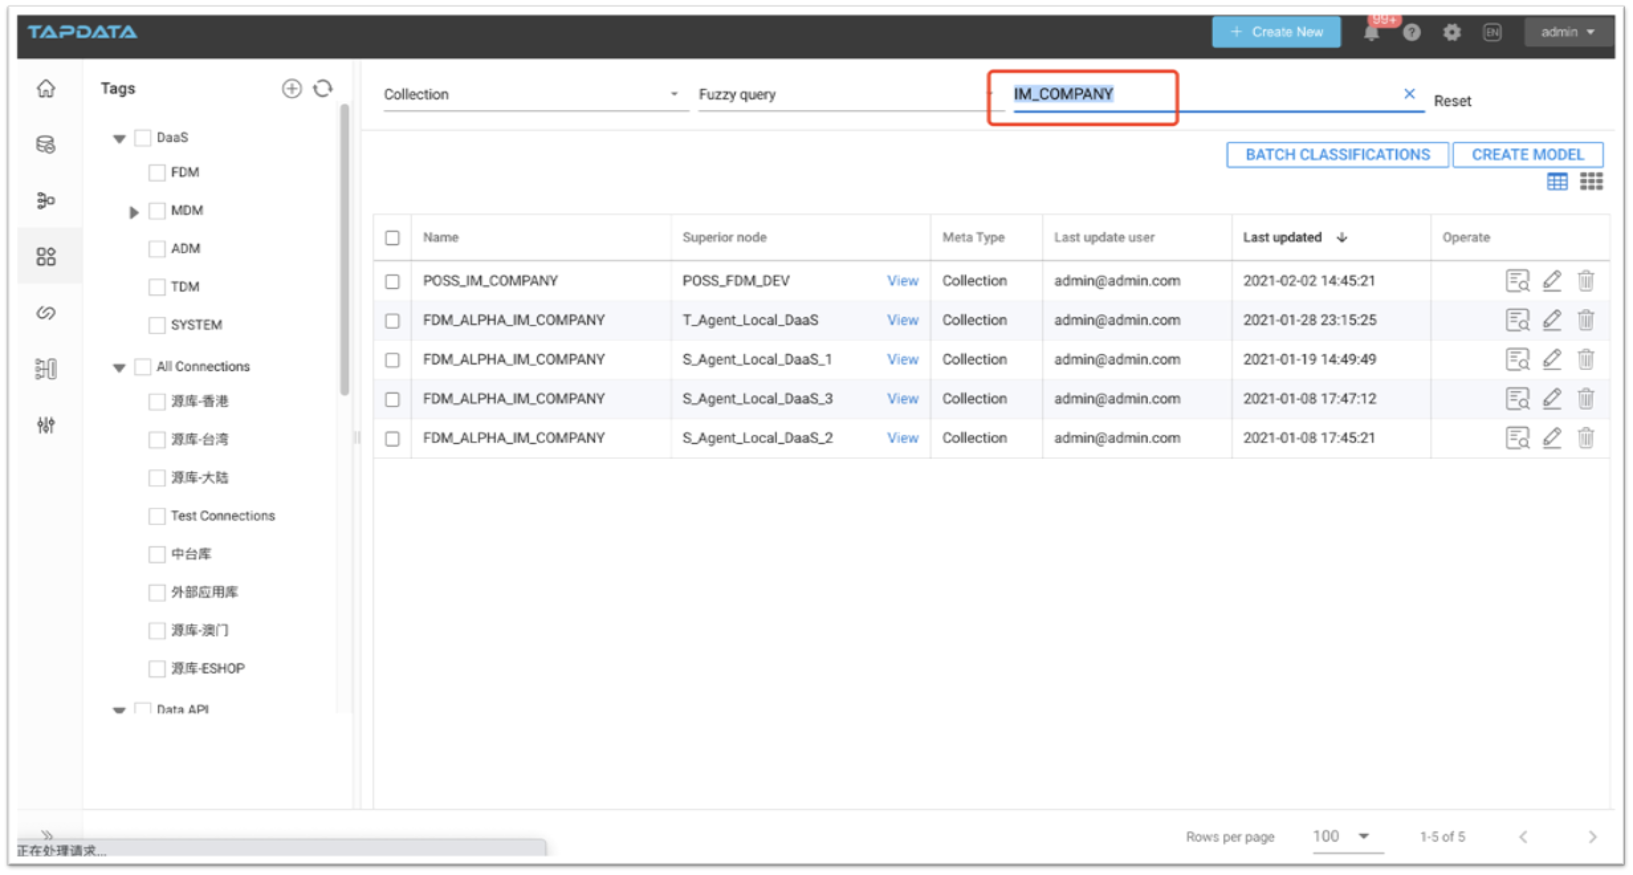Refresh the Tags tree
The width and height of the screenshot is (1633, 875).
[323, 88]
